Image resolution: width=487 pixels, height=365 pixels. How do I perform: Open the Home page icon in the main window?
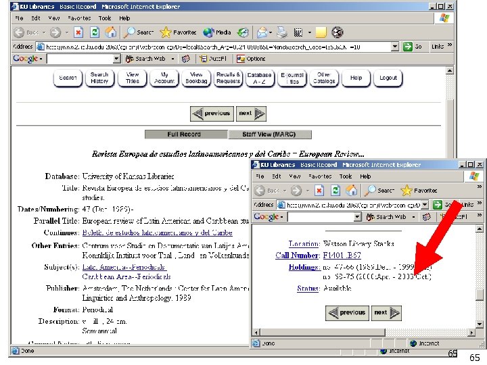110,32
